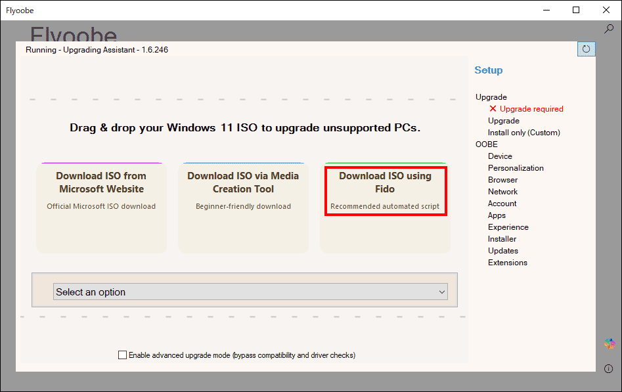Select Account in the Setup list
Image resolution: width=622 pixels, height=392 pixels.
(502, 204)
